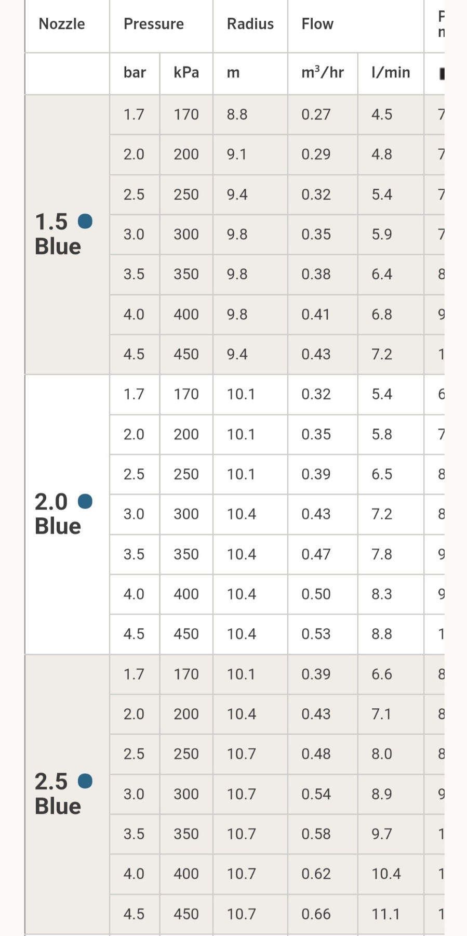Select the Flow column header

(317, 24)
